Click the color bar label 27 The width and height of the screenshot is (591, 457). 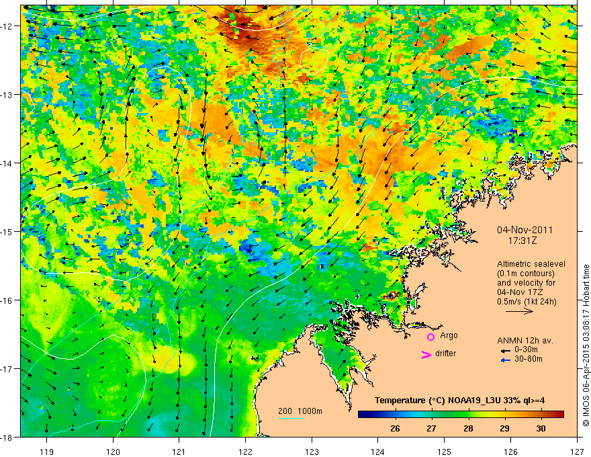coord(432,429)
